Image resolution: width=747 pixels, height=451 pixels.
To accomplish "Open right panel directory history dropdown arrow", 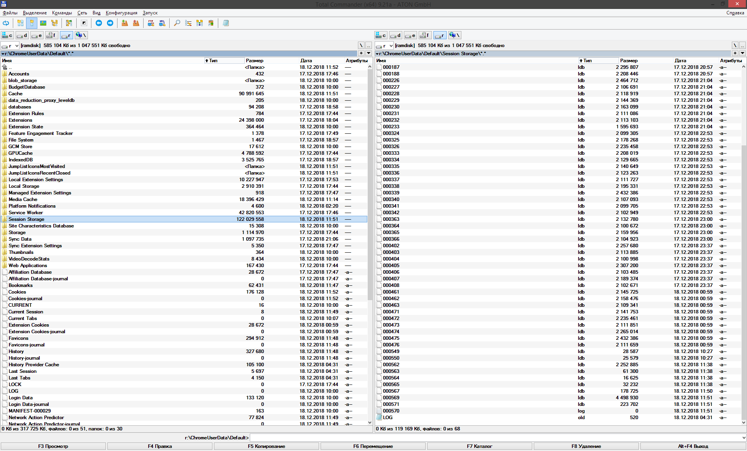I will tap(742, 53).
